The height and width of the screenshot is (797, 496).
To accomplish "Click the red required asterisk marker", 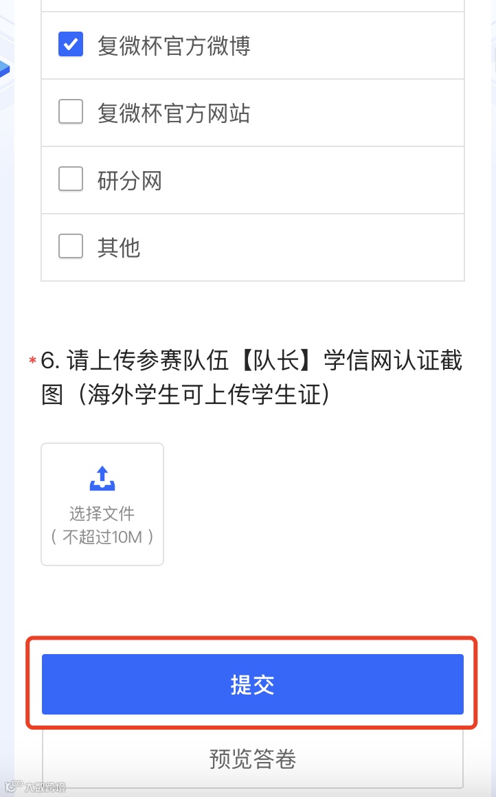I will [x=32, y=361].
